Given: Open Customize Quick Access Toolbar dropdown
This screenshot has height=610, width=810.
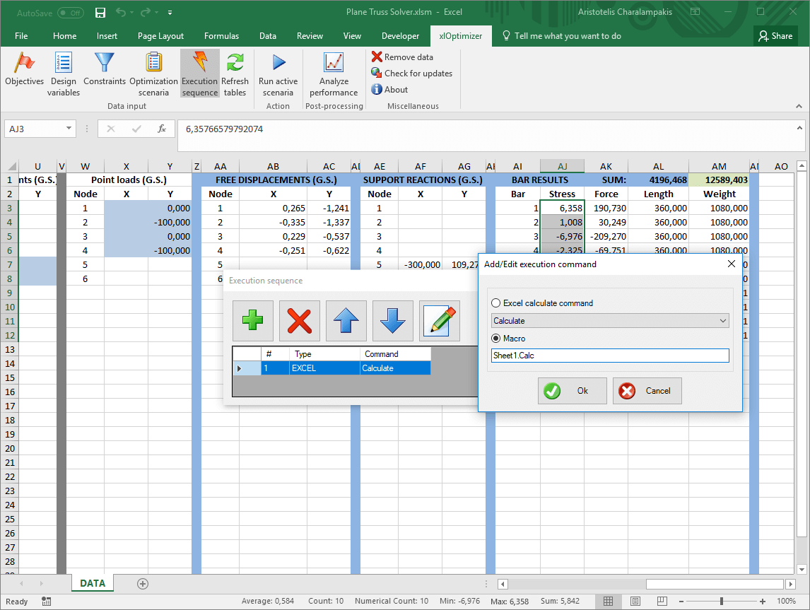Looking at the screenshot, I should click(x=170, y=13).
